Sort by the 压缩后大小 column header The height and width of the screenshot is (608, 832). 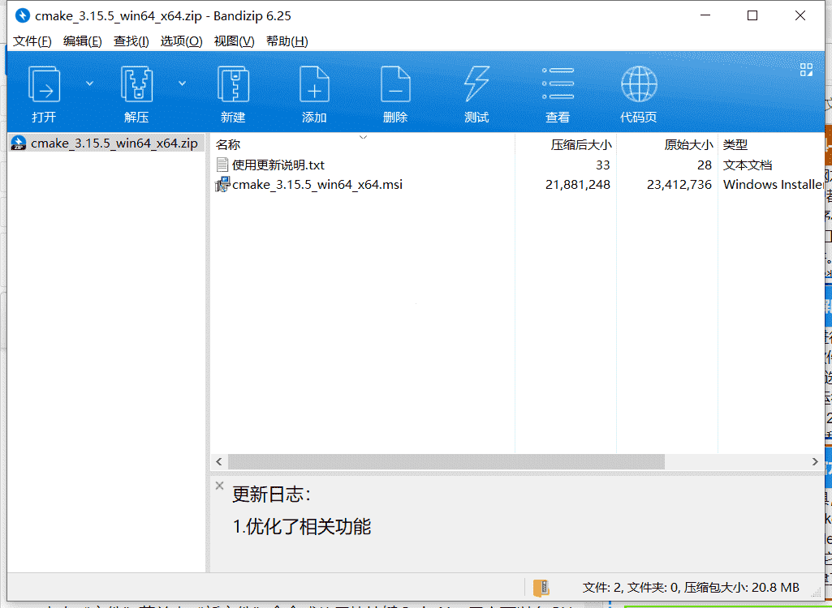point(581,145)
